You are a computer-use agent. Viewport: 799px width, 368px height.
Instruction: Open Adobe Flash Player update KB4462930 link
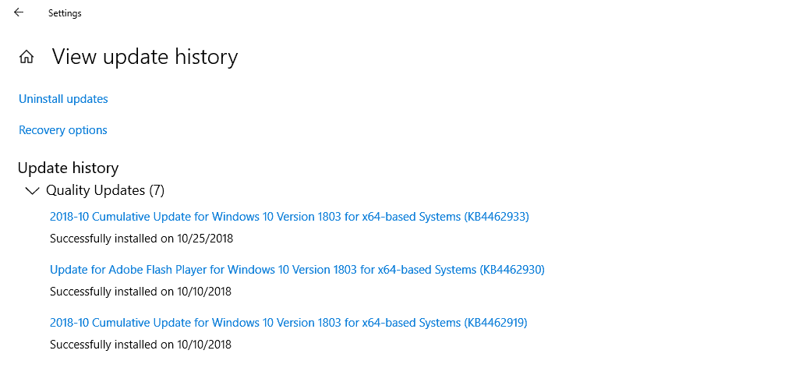(x=297, y=270)
